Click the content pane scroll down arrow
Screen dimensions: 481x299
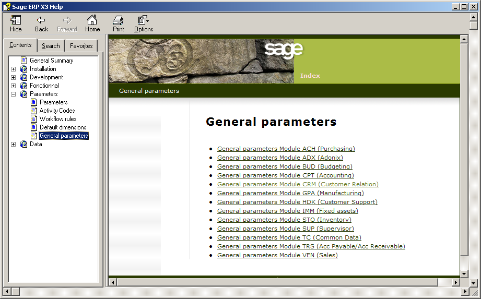click(464, 273)
